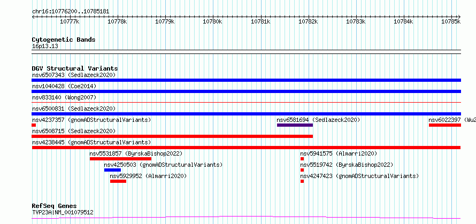
Task: Click the left arrowhead of the ruler
Action: tap(33, 17)
